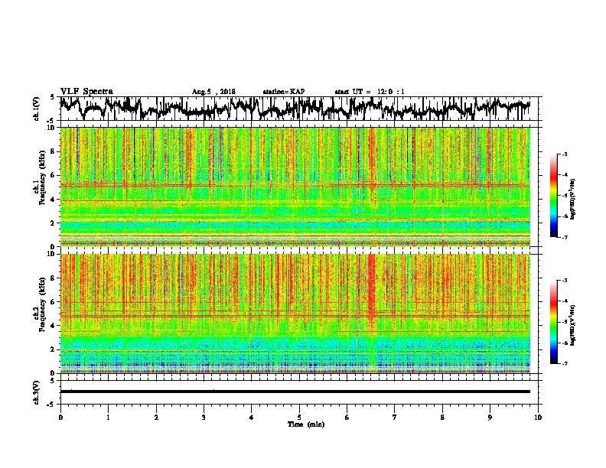Image resolution: width=606 pixels, height=468 pixels.
Task: Click the "station=KAP" header label
Action: [x=284, y=92]
